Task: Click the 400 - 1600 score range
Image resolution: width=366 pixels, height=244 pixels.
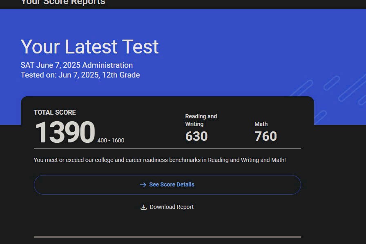Action: (x=111, y=140)
